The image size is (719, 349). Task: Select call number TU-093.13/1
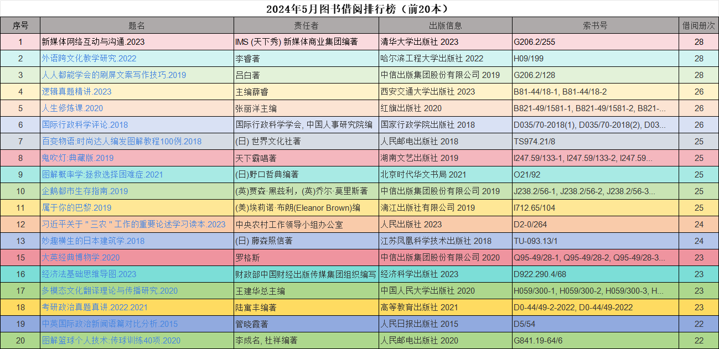coord(536,241)
